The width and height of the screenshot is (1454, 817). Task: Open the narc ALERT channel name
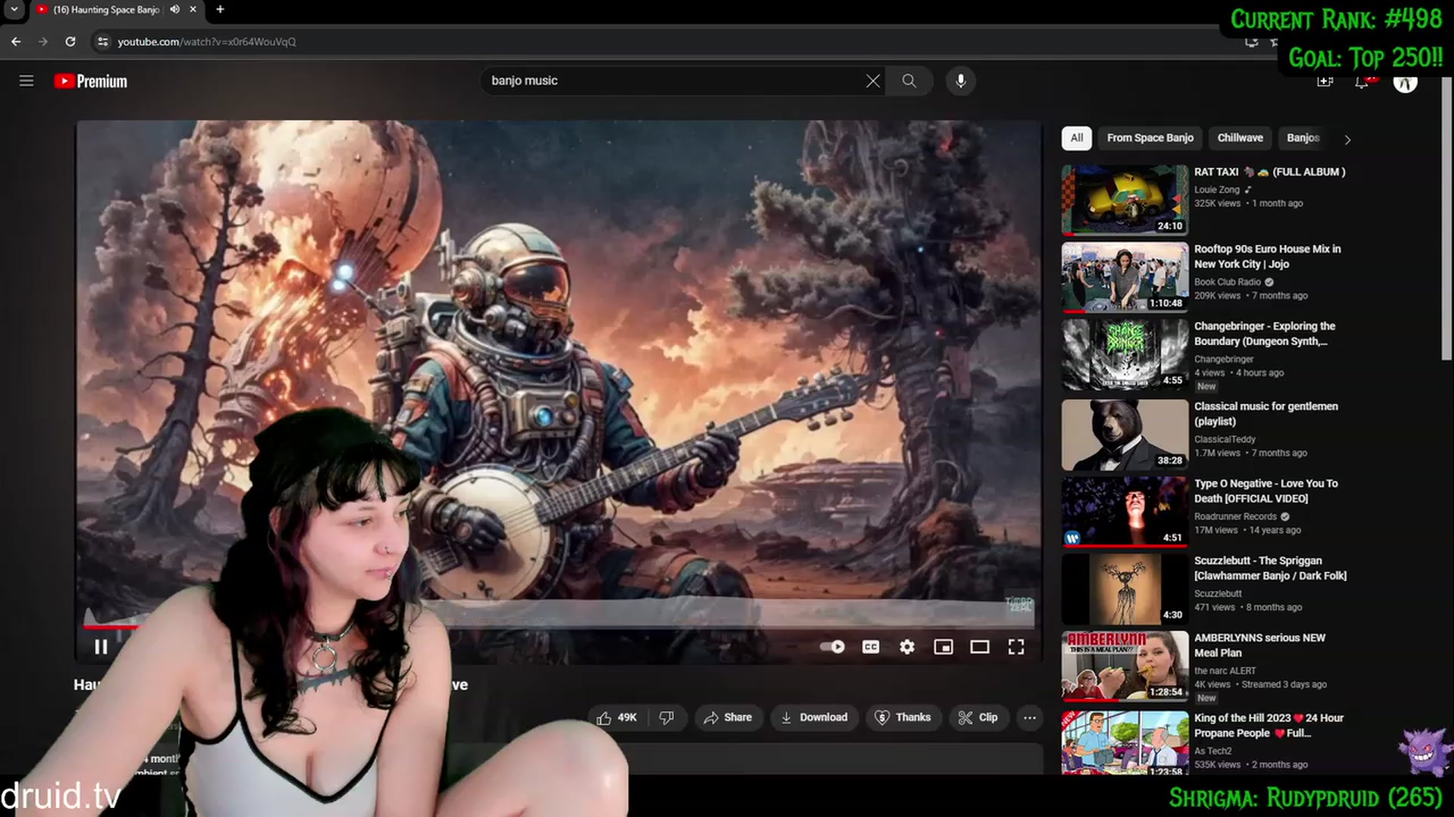tap(1225, 671)
